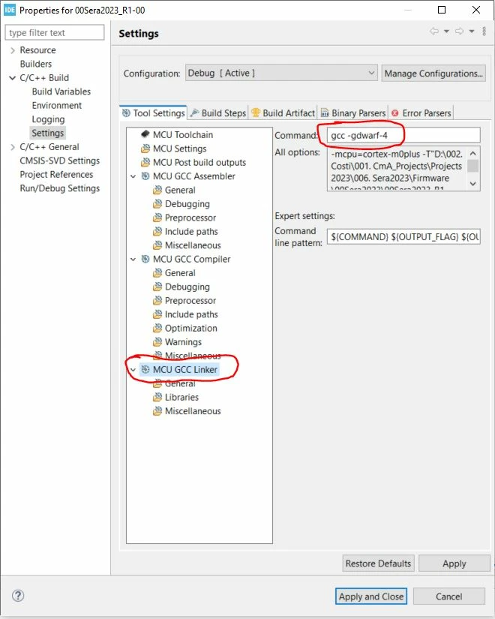Click Apply and Close button
495x619 pixels.
pyautogui.click(x=371, y=596)
